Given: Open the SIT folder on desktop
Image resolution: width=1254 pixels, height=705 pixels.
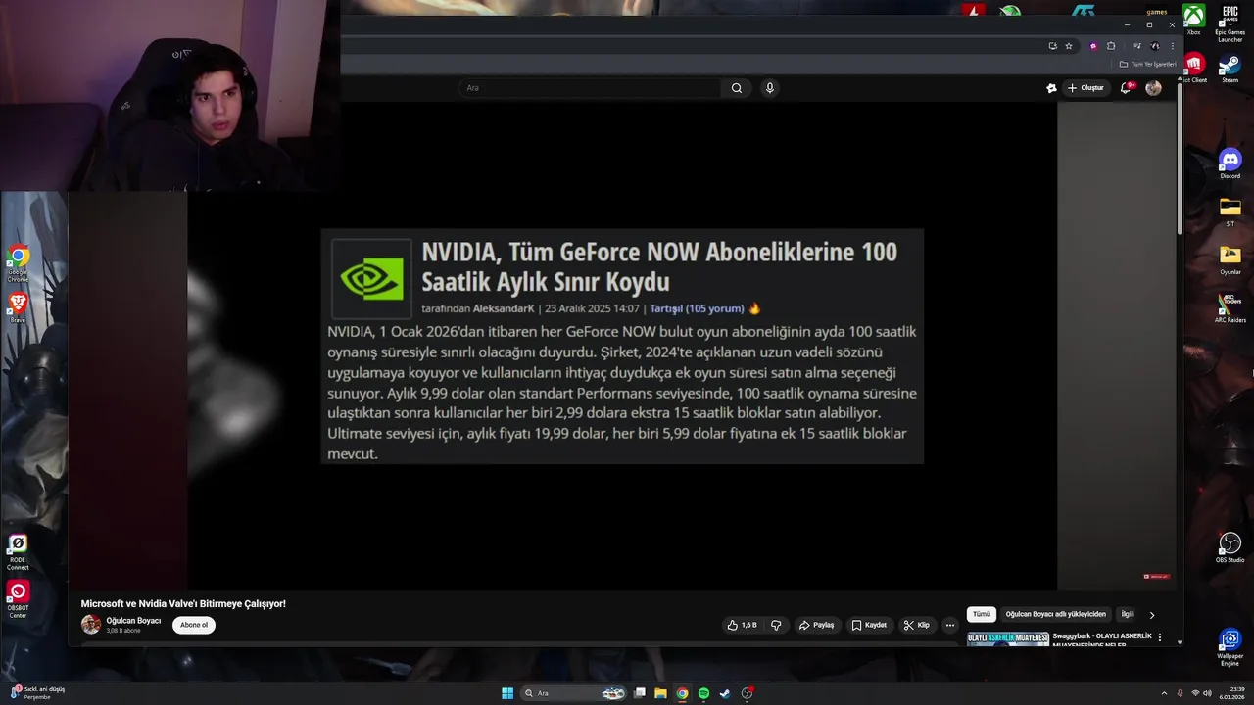Looking at the screenshot, I should click(1230, 211).
